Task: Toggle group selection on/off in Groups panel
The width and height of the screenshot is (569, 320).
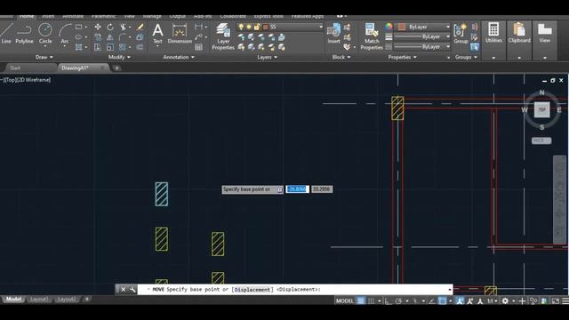Action: 474,47
